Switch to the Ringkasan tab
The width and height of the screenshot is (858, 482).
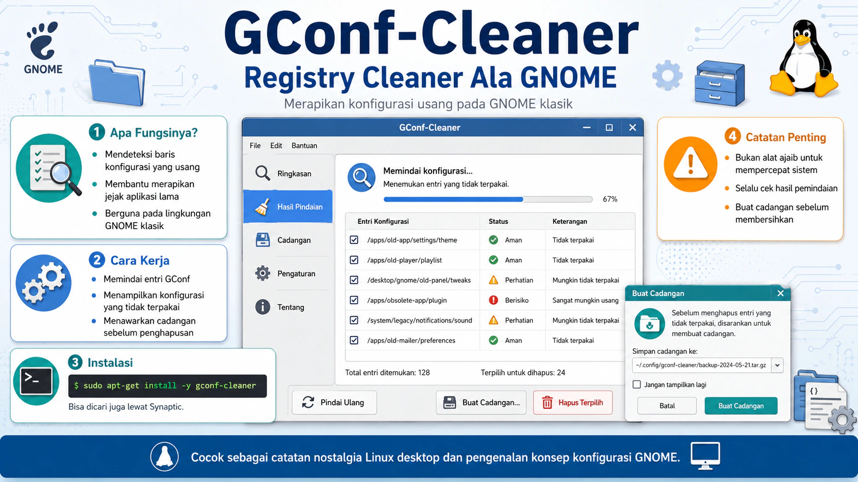[288, 173]
